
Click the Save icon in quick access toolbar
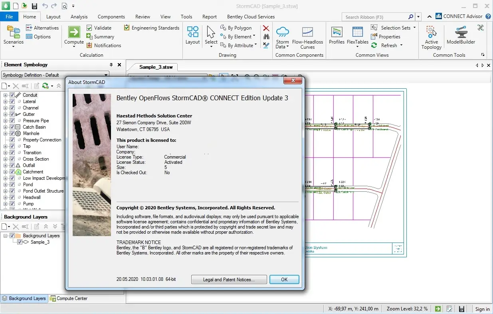click(x=34, y=6)
